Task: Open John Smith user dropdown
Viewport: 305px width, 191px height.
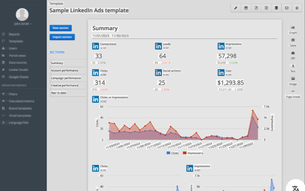Action: 23,24
